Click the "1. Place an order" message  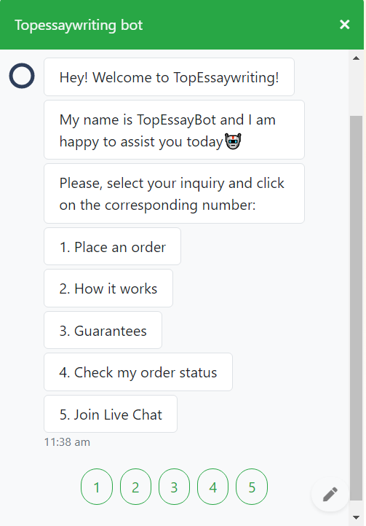point(112,246)
